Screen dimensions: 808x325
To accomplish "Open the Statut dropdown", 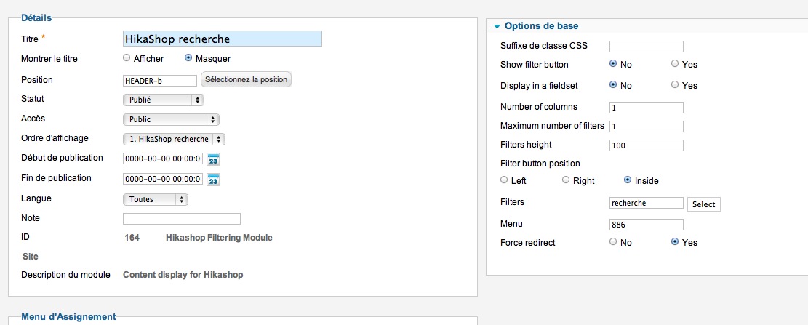I will [x=164, y=100].
